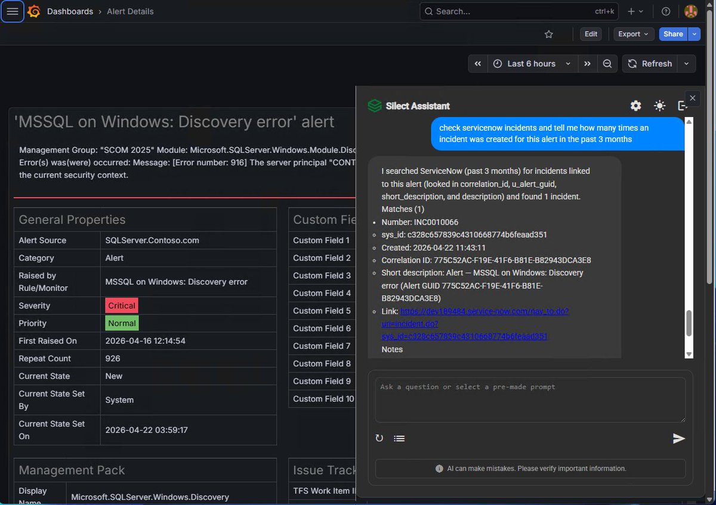This screenshot has height=505, width=716.
Task: Toggle light/dark theme sun icon
Action: click(x=659, y=106)
